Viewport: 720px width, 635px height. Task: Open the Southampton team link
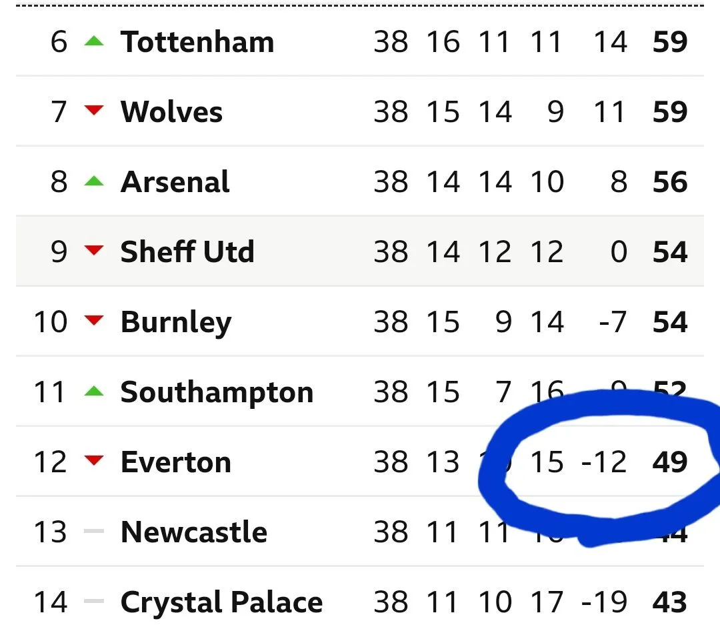tap(217, 393)
